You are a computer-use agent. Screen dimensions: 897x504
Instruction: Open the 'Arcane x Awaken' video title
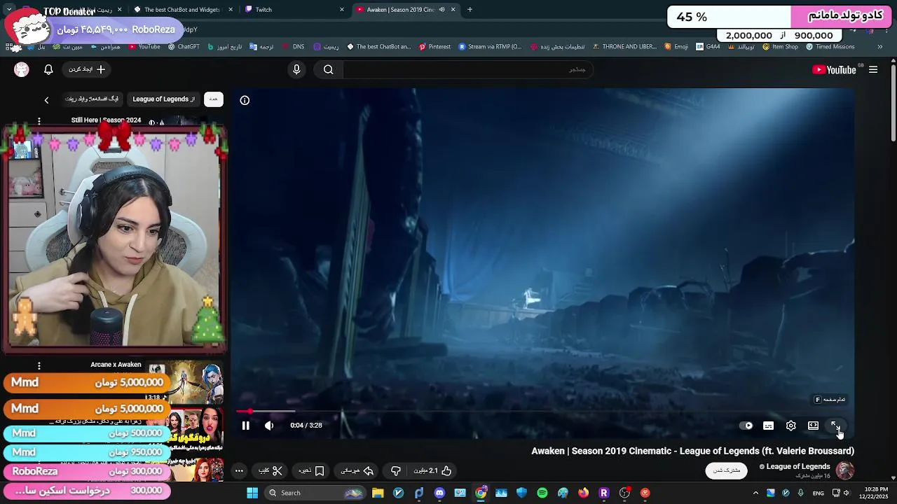[116, 365]
